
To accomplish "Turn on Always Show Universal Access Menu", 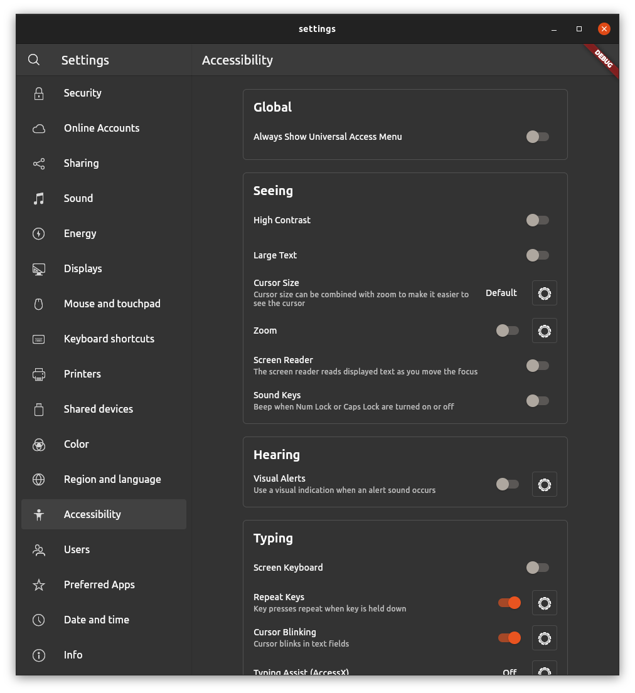I will pyautogui.click(x=537, y=137).
